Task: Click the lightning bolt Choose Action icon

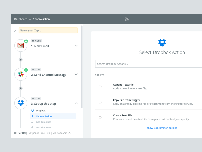Action: [32, 116]
